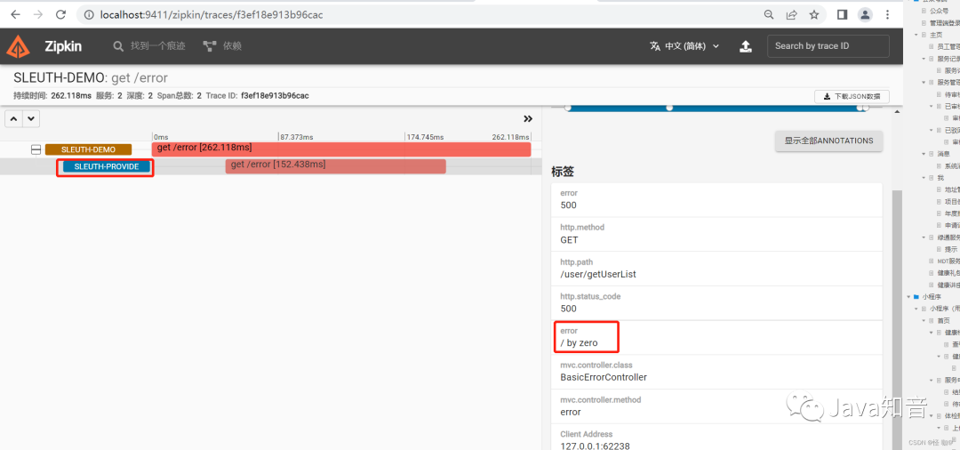Select the SLEUTH-PROVIDE service label
This screenshot has height=450, width=960.
(x=106, y=166)
